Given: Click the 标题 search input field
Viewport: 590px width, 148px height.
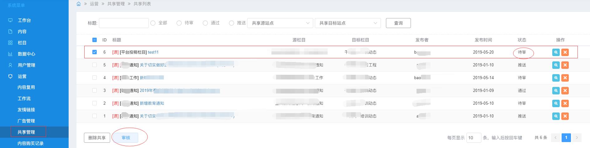Looking at the screenshot, I should pos(124,23).
